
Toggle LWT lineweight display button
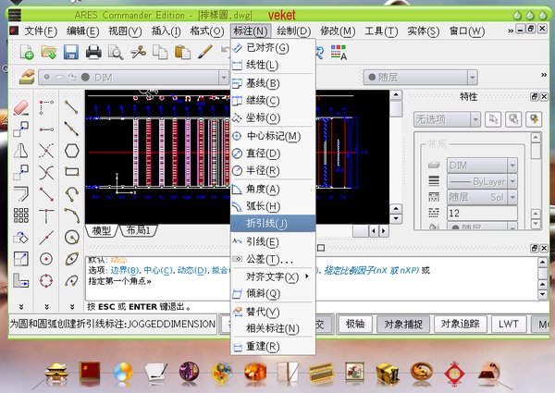click(x=508, y=324)
